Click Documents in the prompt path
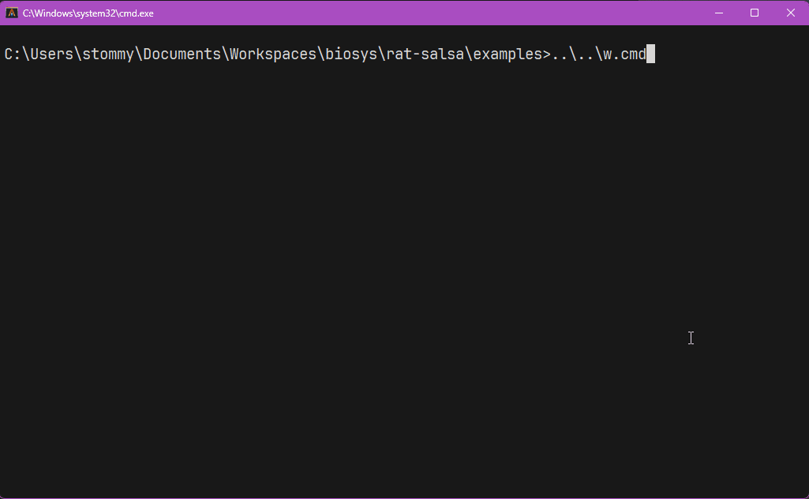The height and width of the screenshot is (499, 809). [x=182, y=54]
